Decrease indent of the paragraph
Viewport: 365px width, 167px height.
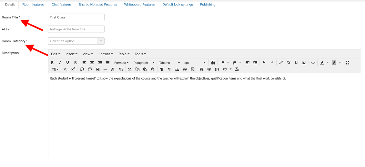(x=248, y=63)
